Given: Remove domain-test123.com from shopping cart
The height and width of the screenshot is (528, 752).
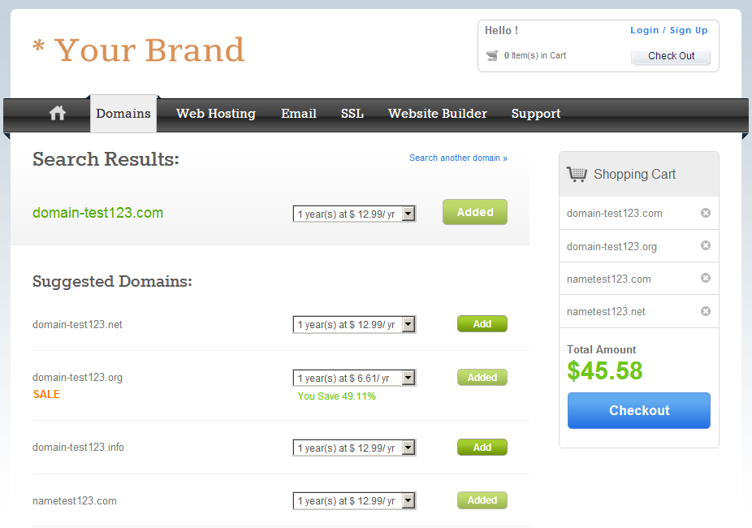Looking at the screenshot, I should 706,213.
